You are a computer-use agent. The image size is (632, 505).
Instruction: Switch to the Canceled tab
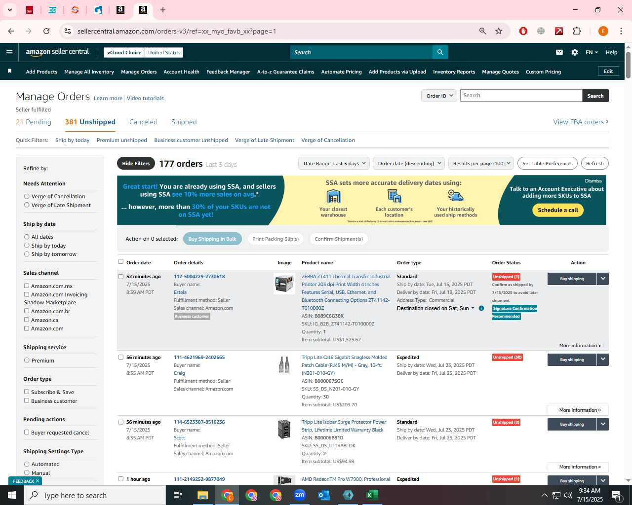pyautogui.click(x=143, y=122)
